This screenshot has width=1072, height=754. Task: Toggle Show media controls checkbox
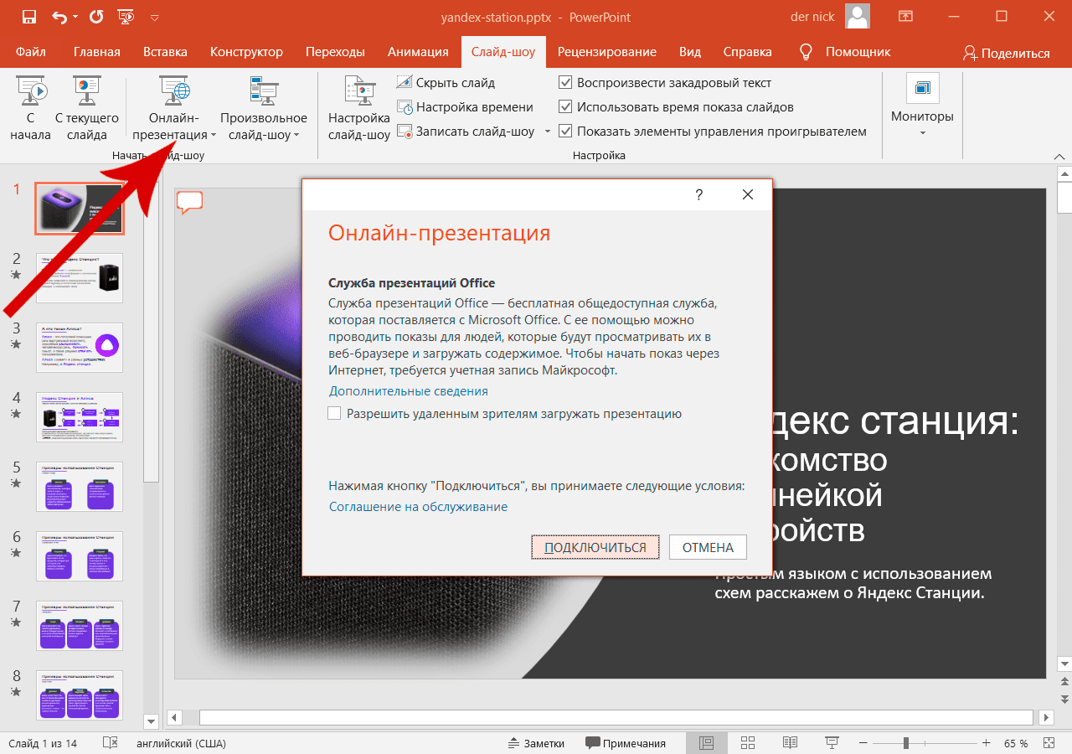(565, 132)
